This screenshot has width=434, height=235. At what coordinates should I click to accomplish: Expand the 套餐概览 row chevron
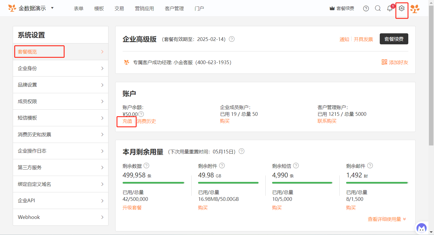click(102, 52)
